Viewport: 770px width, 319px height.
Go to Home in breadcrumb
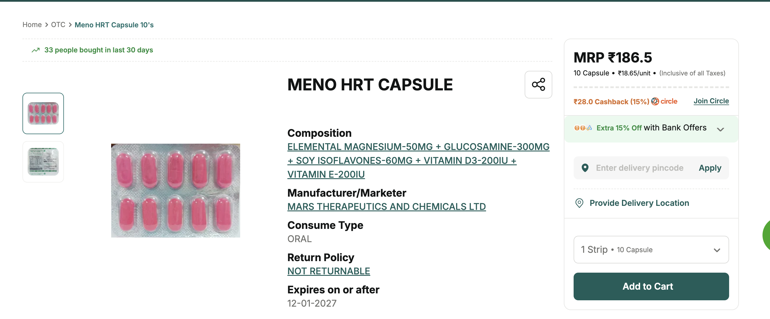32,25
